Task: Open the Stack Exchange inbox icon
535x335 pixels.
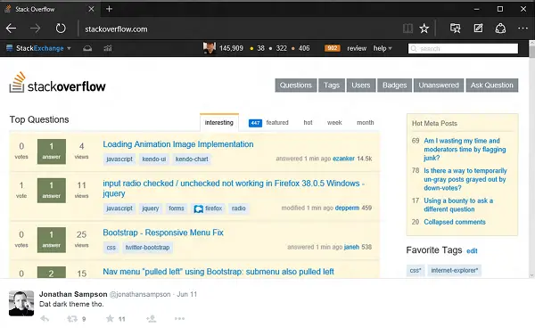Action: 87,48
